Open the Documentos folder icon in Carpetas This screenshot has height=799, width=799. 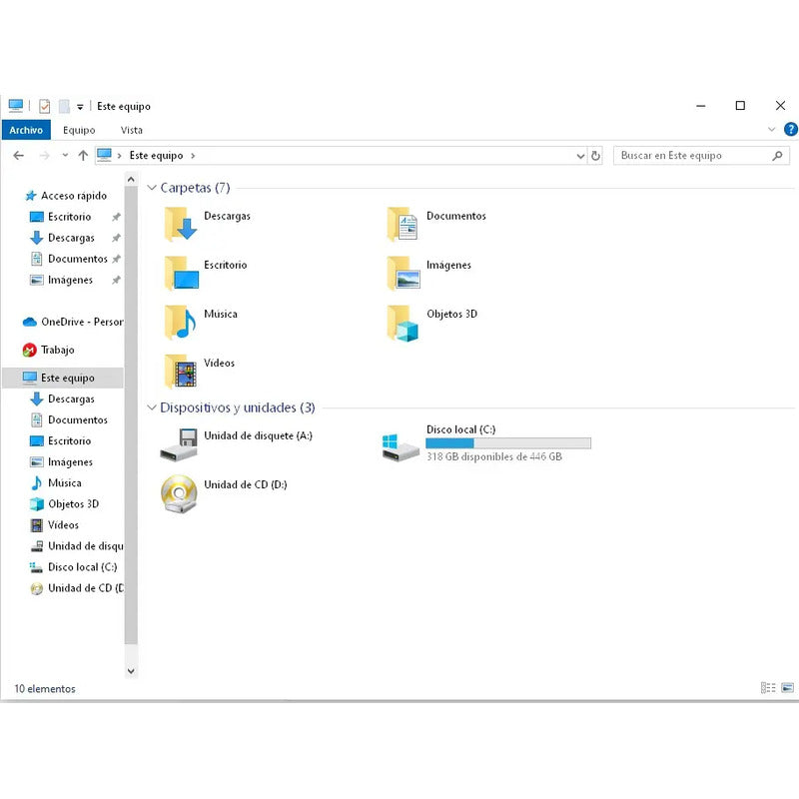[x=402, y=224]
